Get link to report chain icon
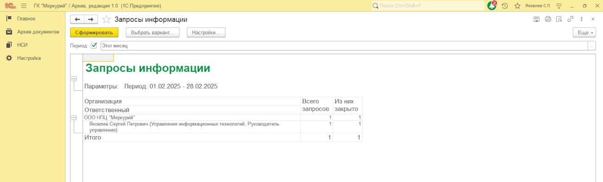The width and height of the screenshot is (603, 182). point(570,19)
